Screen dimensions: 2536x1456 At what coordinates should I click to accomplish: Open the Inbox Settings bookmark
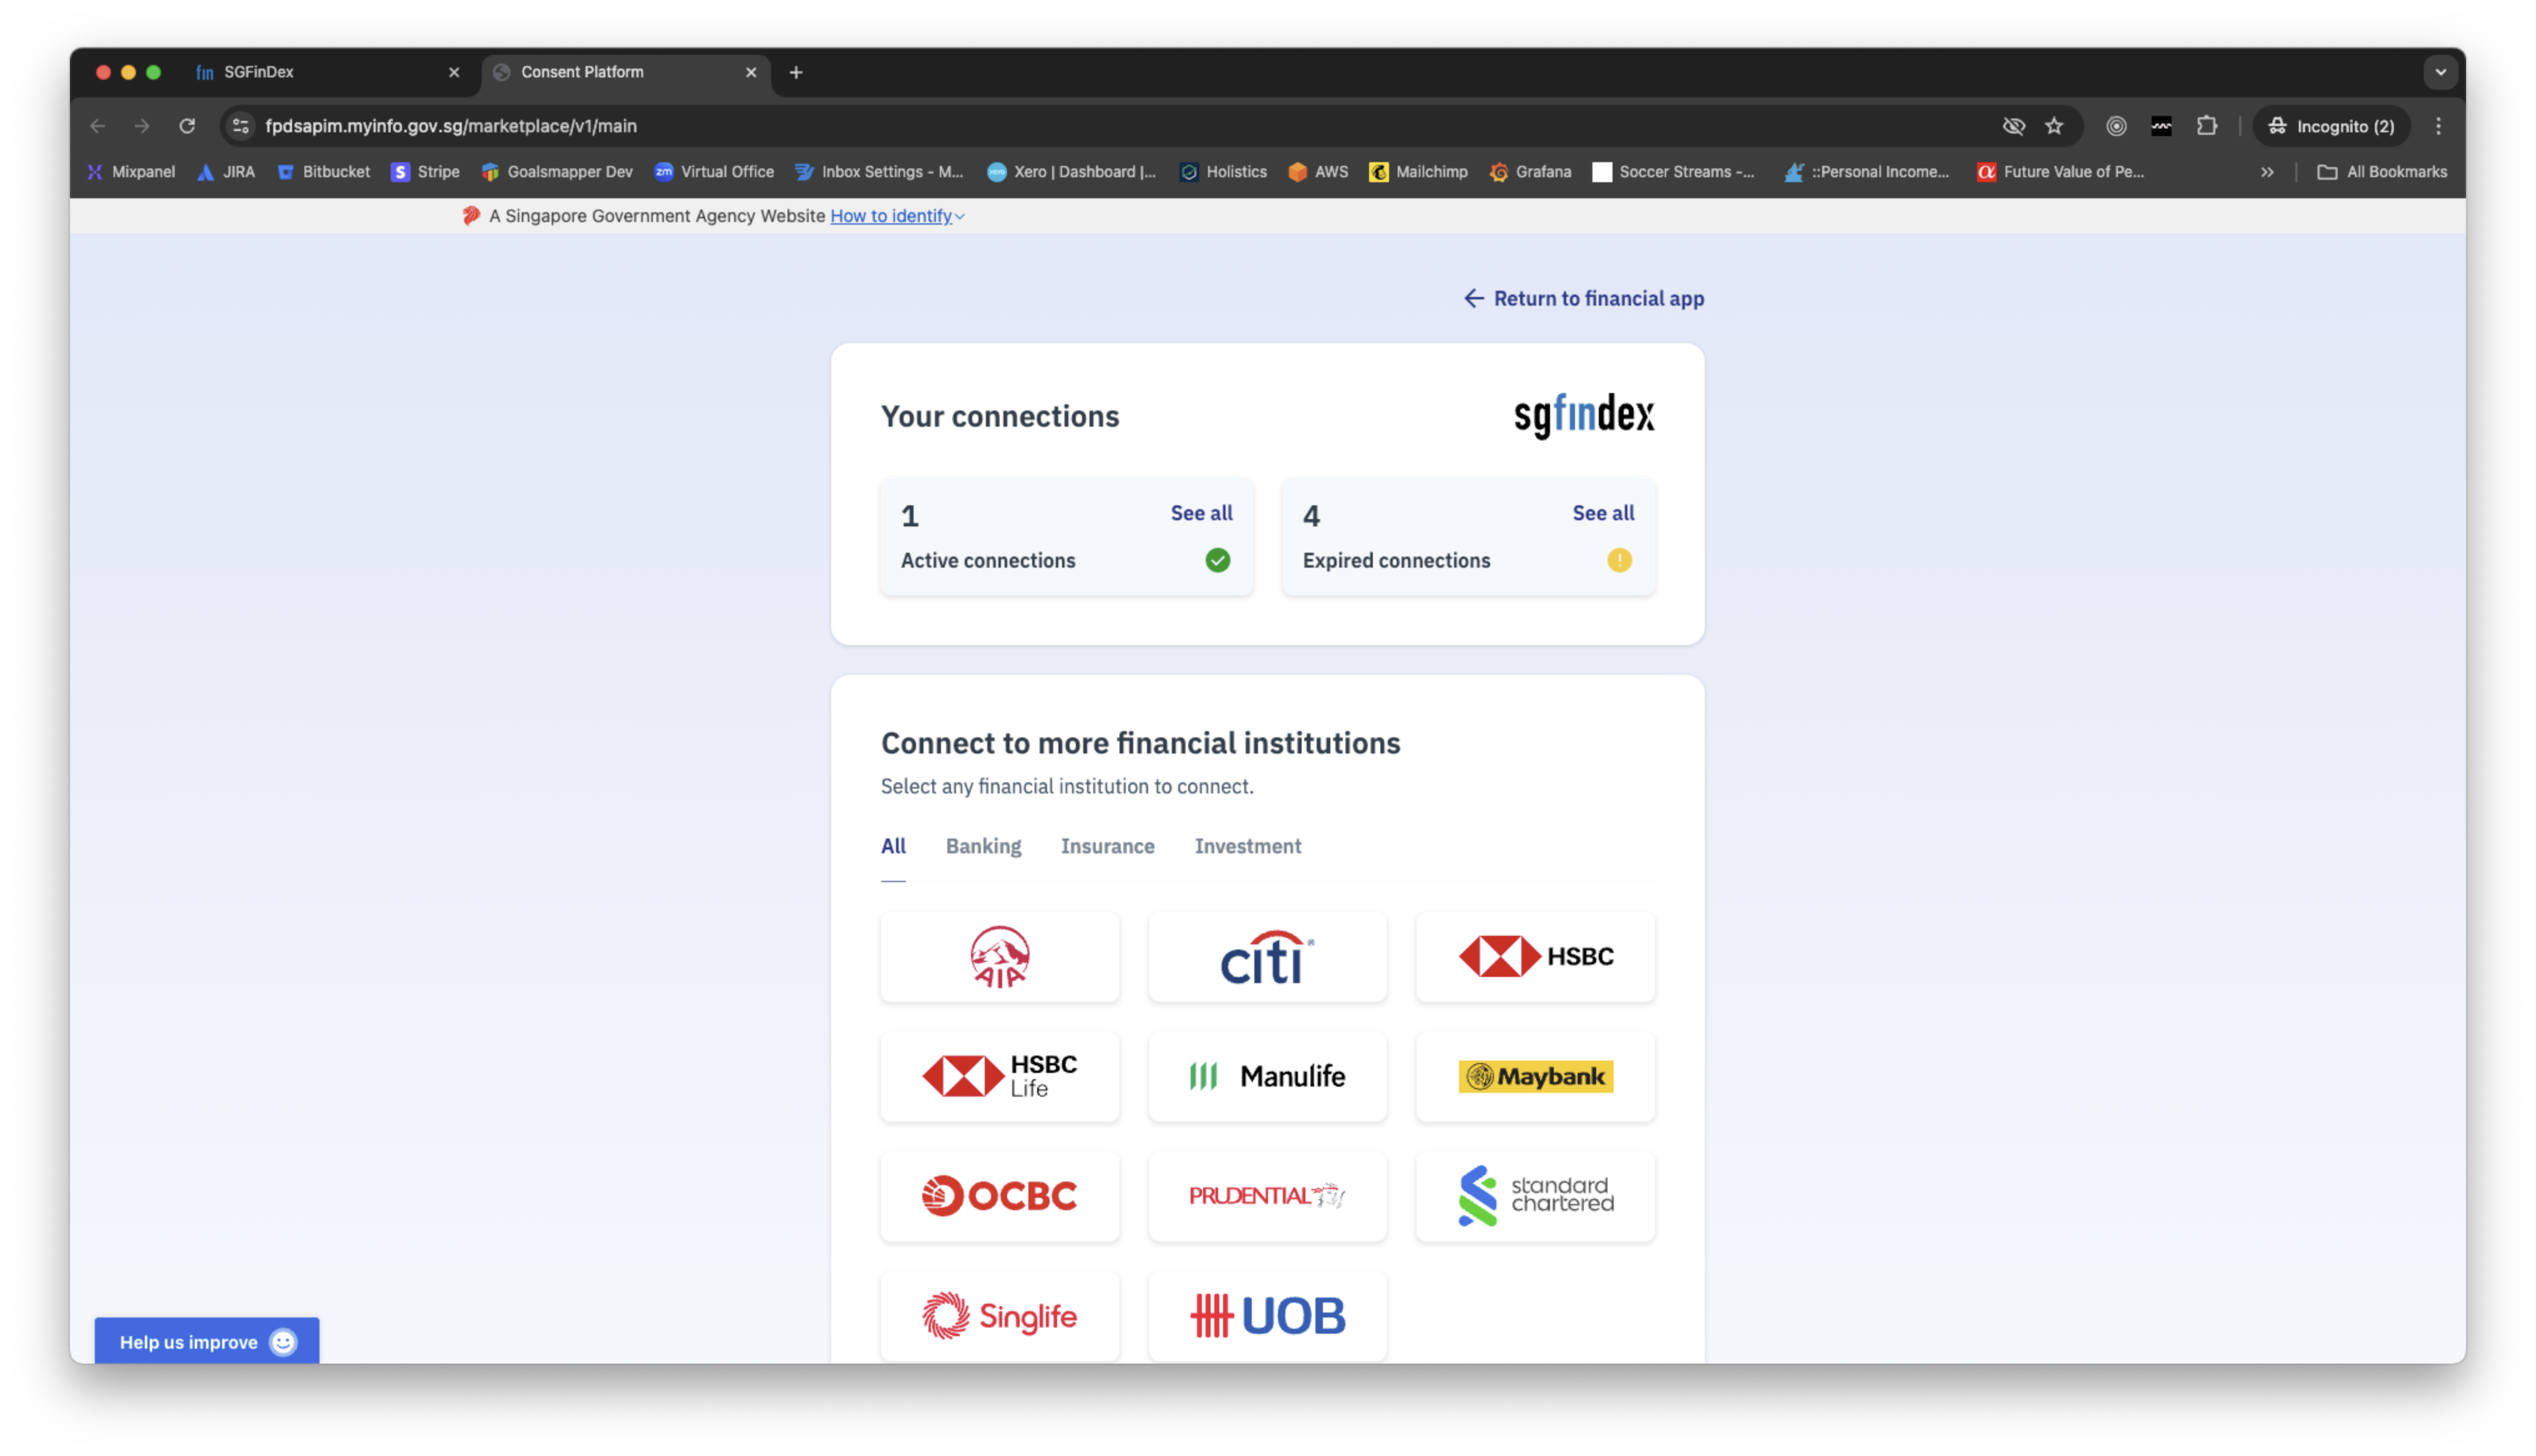879,172
